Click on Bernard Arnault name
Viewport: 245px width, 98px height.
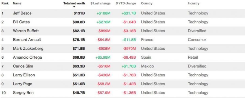pos(27,40)
